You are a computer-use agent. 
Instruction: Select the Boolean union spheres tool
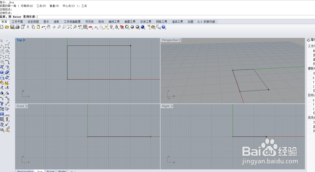[x=7, y=72]
